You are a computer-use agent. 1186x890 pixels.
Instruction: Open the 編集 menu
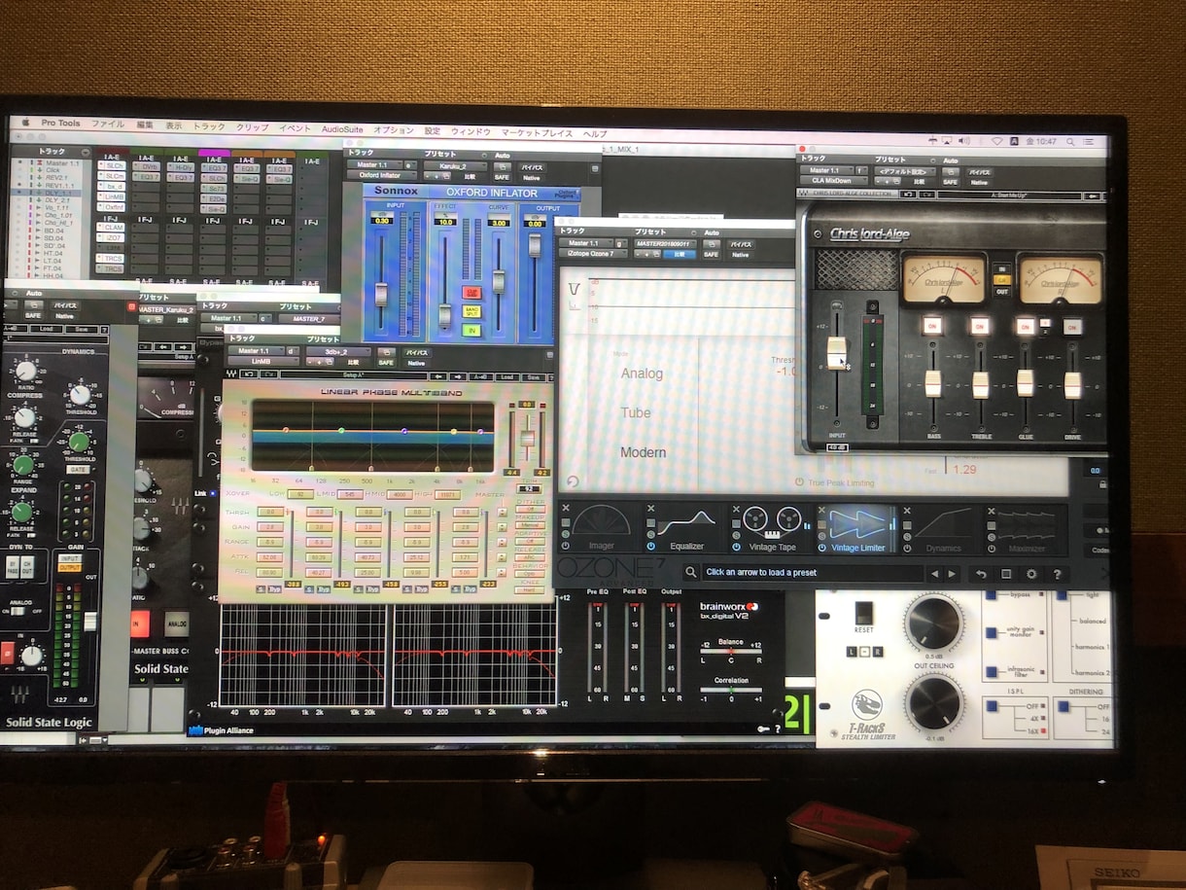(x=145, y=125)
